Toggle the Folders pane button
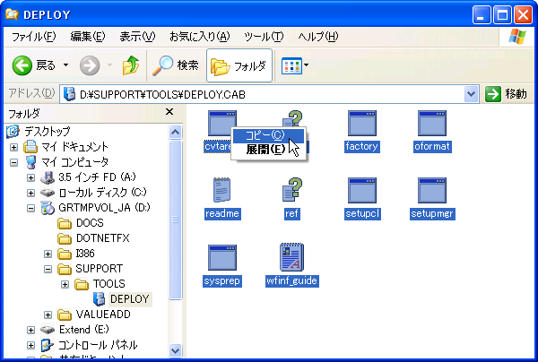The width and height of the screenshot is (538, 362). pos(239,65)
